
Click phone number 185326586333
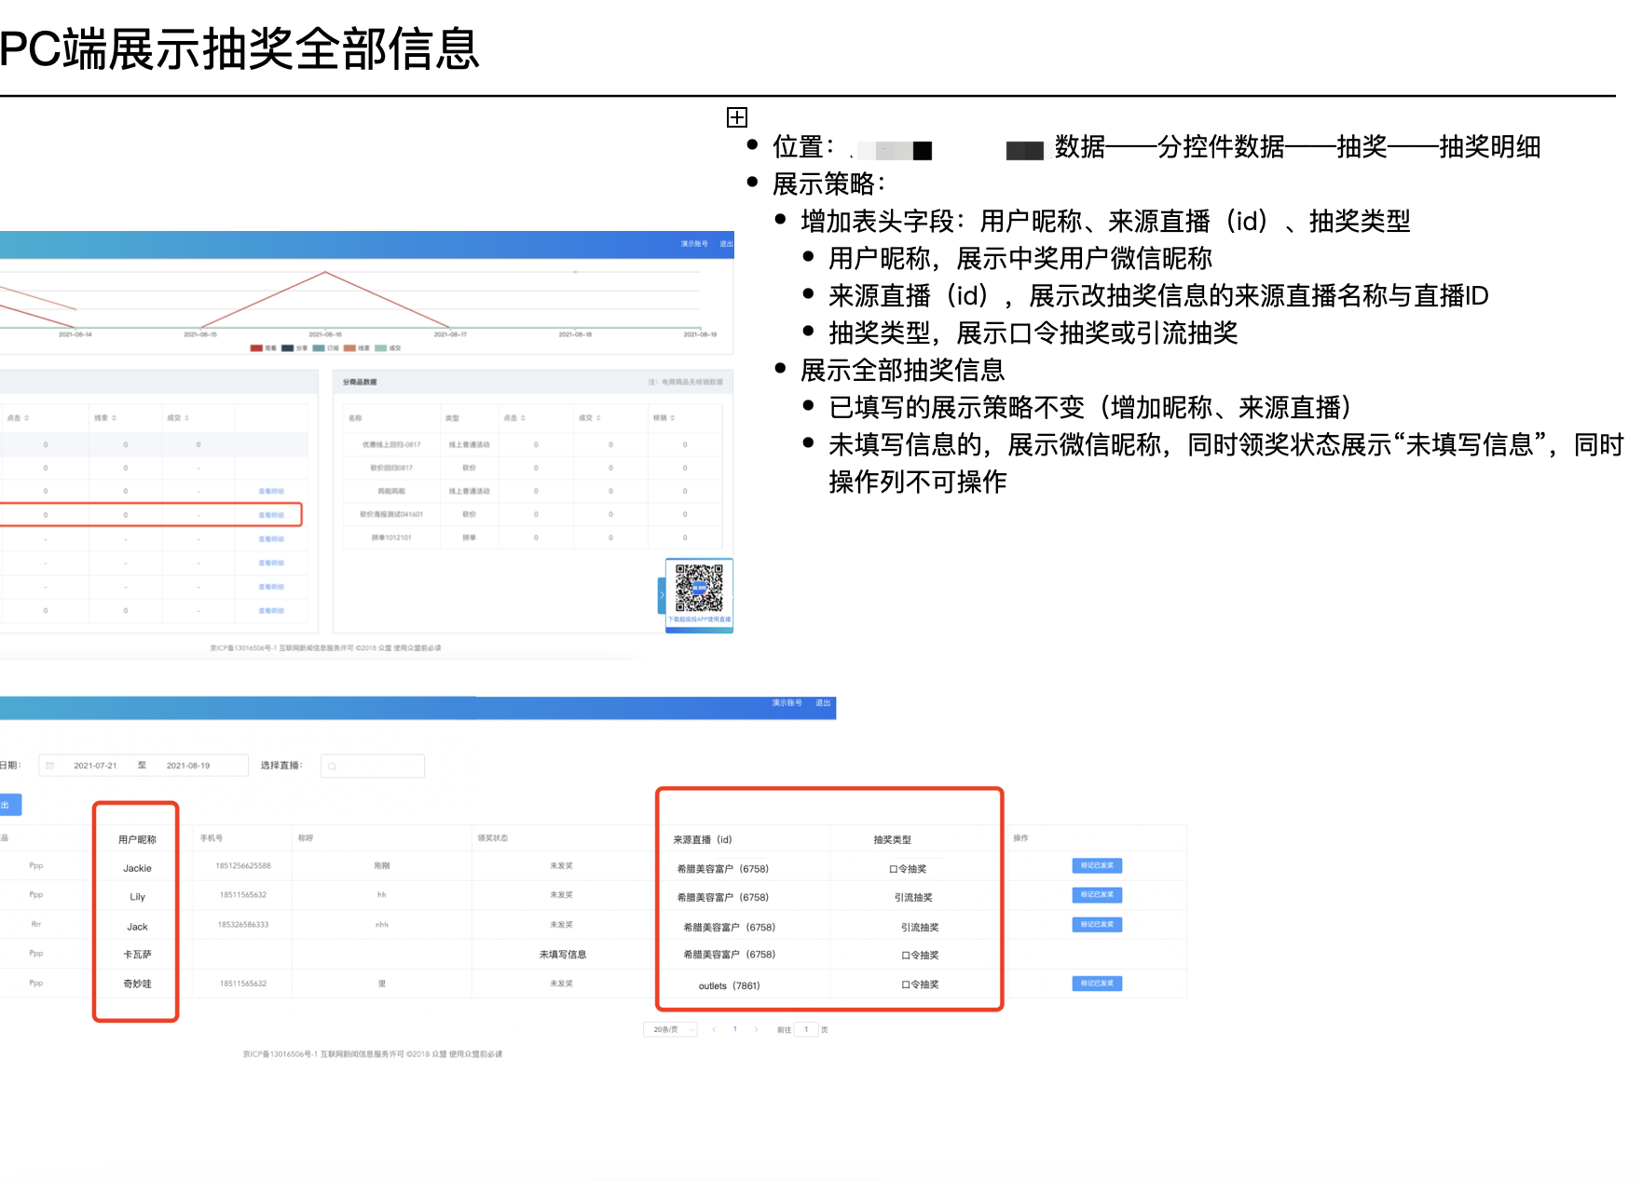(243, 925)
